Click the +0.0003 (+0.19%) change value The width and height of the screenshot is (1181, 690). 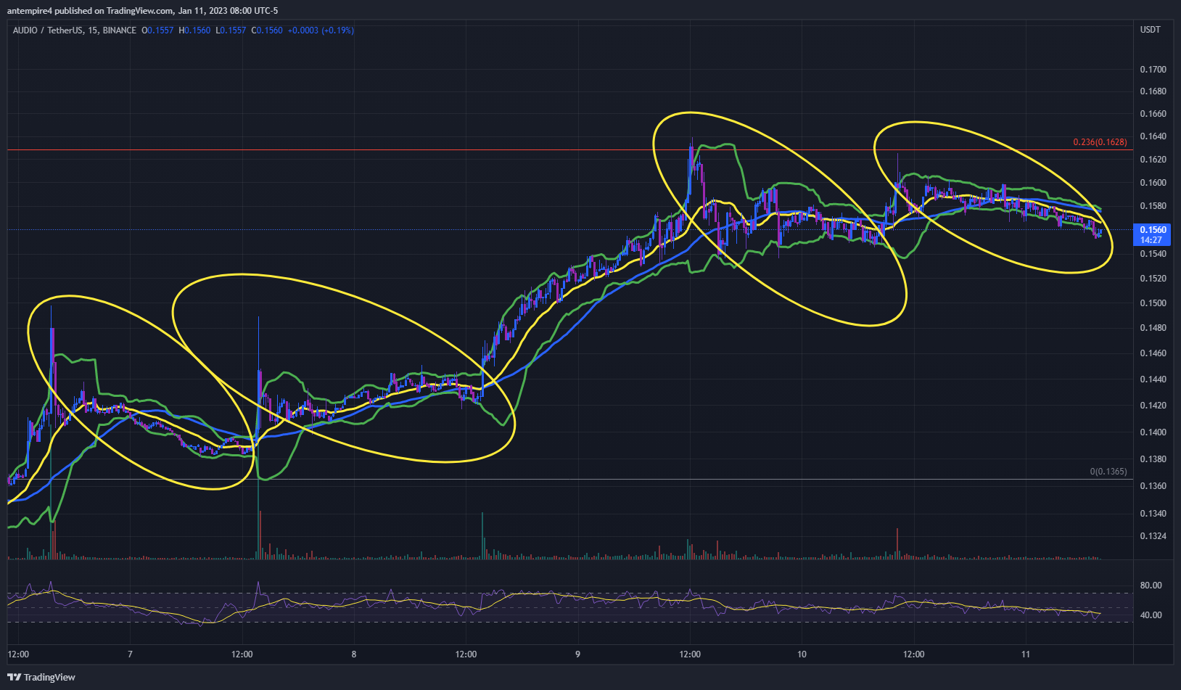(x=321, y=30)
